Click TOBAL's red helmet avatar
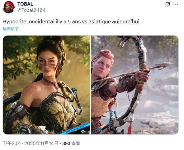The width and height of the screenshot is (184, 150). [x=9, y=7]
